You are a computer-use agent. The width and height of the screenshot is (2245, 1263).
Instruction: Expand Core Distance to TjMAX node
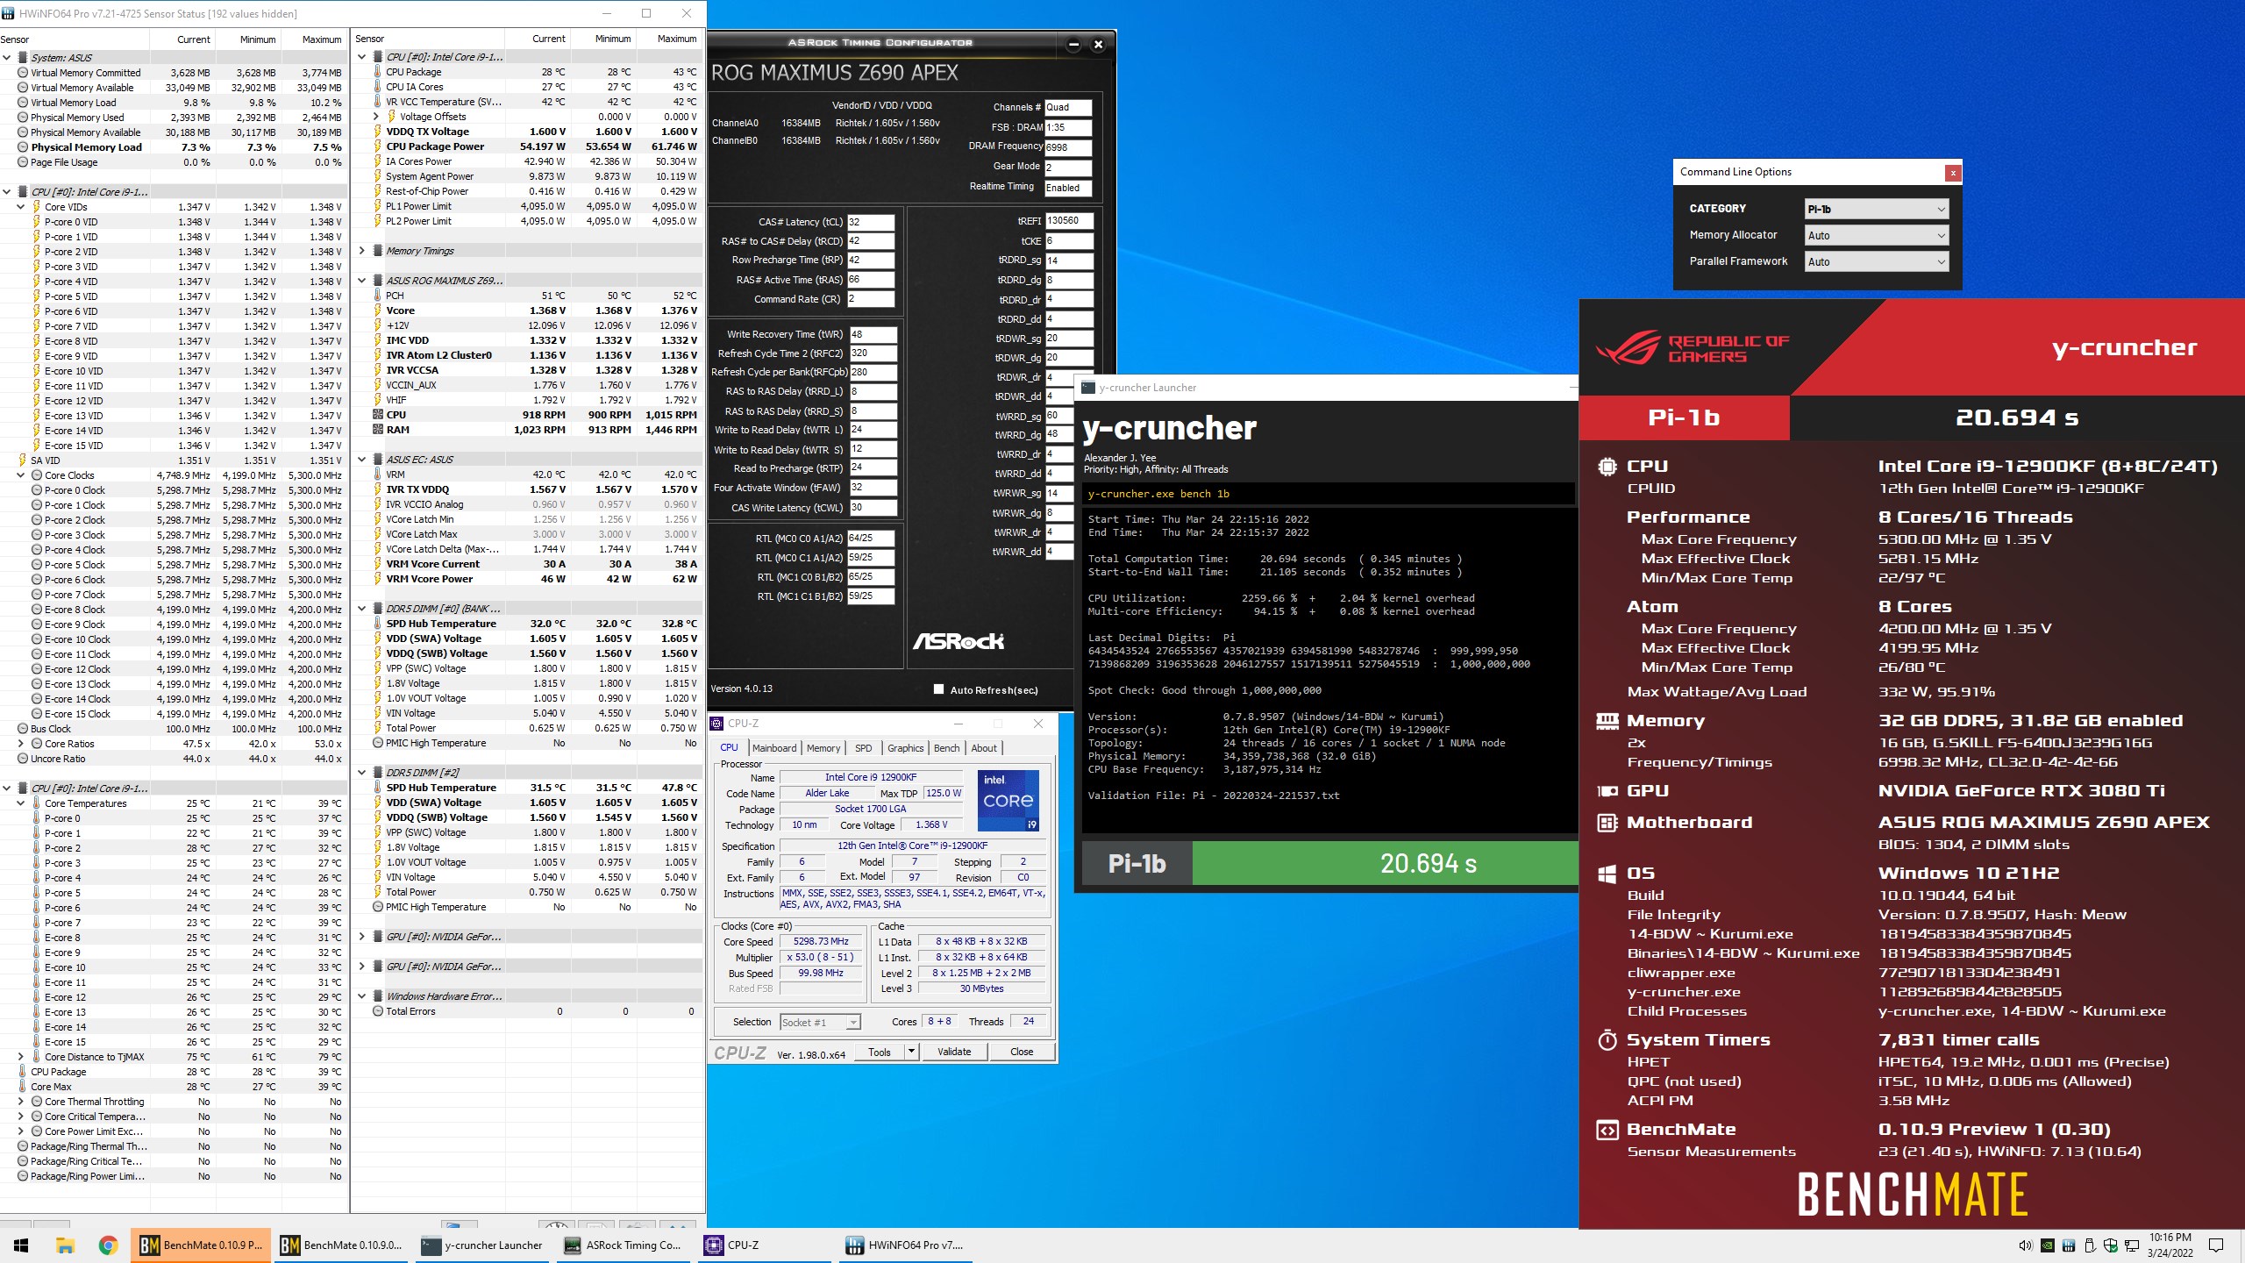21,1057
